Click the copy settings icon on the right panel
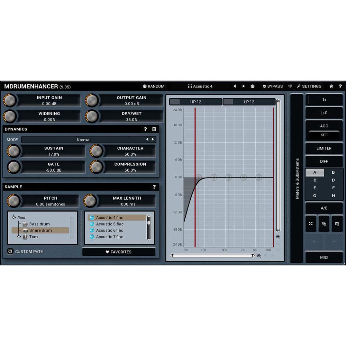The image size is (346, 346). [324, 224]
